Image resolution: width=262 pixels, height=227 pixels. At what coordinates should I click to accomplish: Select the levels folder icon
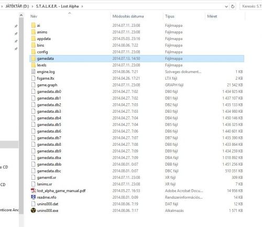[x=34, y=65]
